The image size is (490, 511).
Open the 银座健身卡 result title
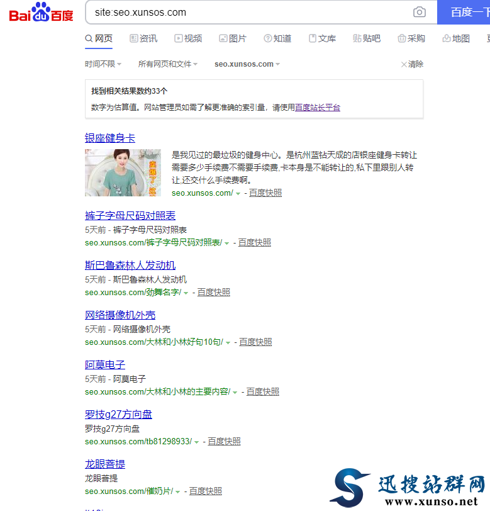(x=110, y=138)
